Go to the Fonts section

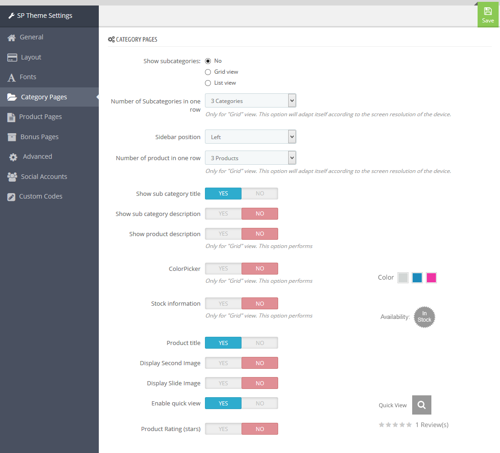49,77
